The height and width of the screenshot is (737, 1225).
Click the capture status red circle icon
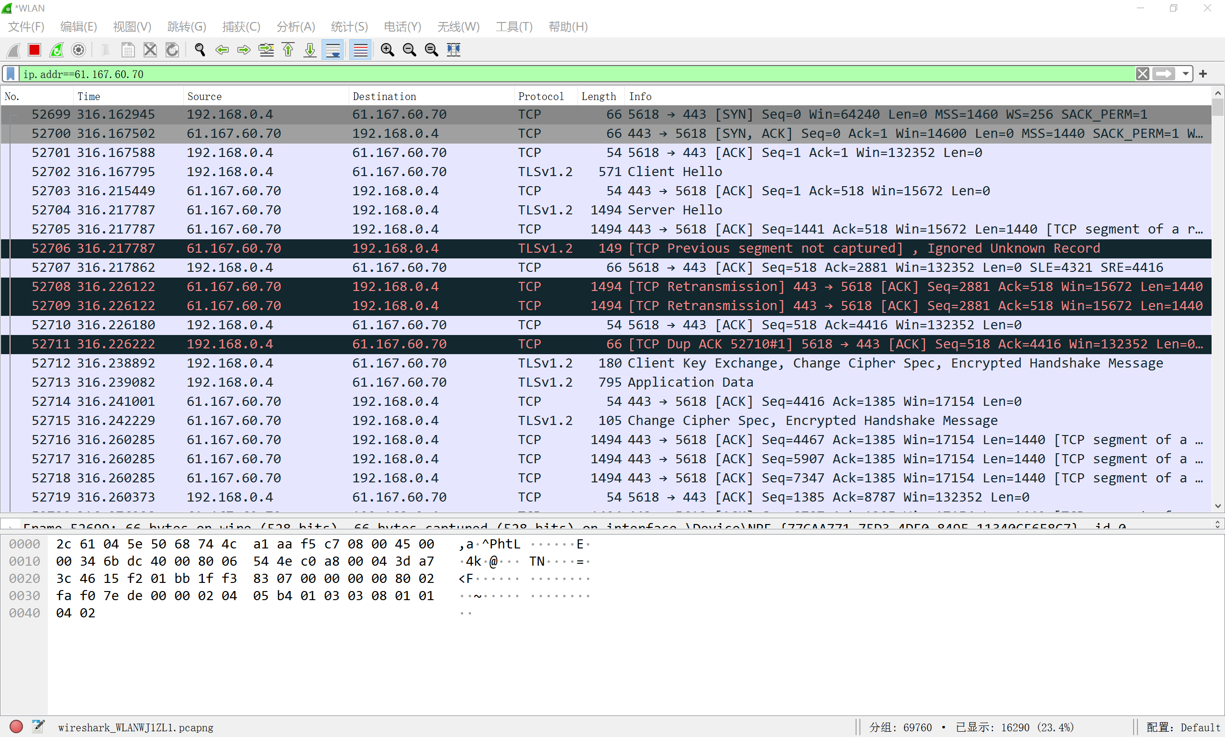pyautogui.click(x=16, y=726)
